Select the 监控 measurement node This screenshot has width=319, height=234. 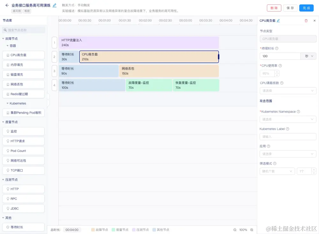23,131
